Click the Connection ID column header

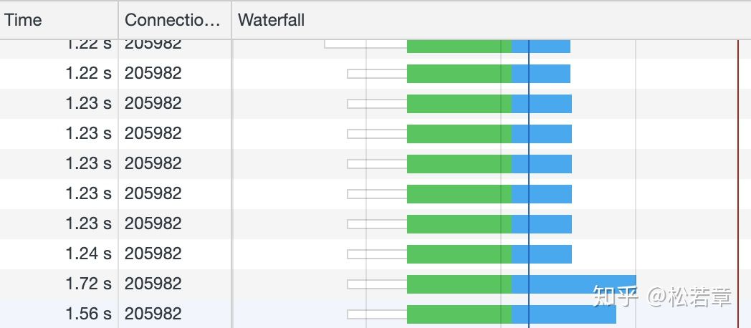click(173, 20)
